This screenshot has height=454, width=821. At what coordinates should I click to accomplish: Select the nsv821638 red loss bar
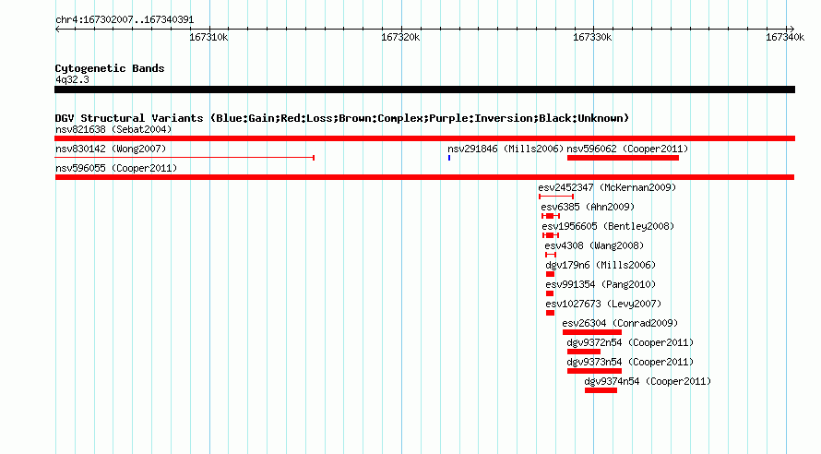(x=424, y=138)
